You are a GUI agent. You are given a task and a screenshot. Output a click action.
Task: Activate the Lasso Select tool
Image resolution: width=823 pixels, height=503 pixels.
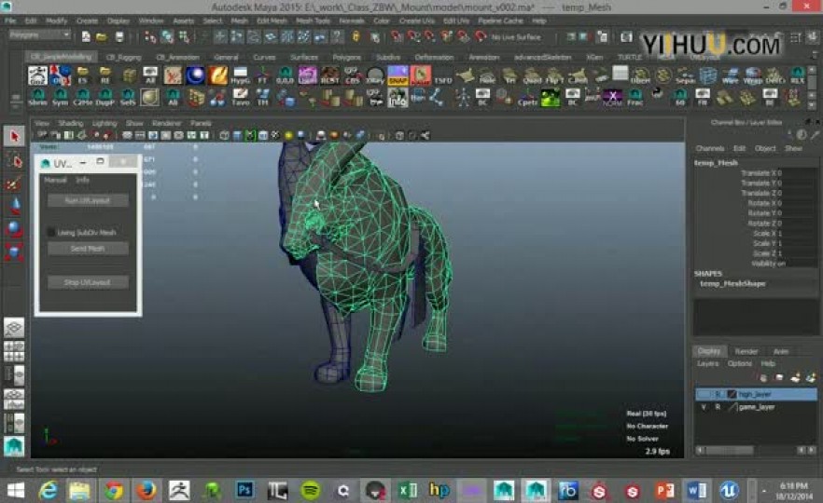[14, 161]
